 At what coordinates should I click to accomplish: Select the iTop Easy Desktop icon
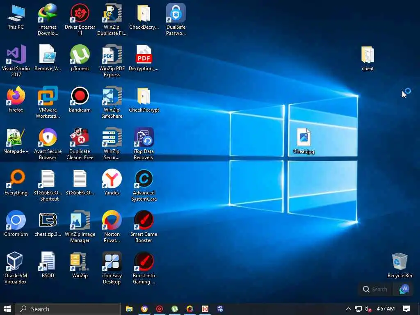(112, 261)
